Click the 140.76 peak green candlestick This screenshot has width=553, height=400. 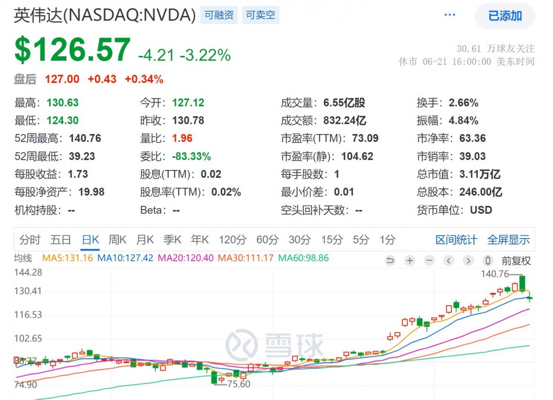pyautogui.click(x=522, y=283)
